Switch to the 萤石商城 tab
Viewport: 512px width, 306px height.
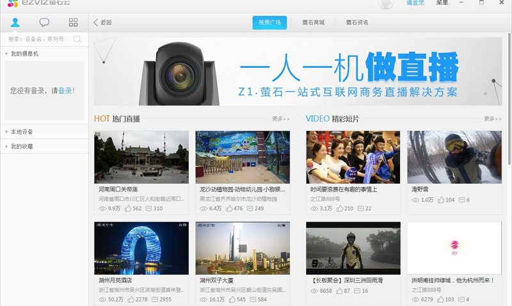[x=313, y=22]
